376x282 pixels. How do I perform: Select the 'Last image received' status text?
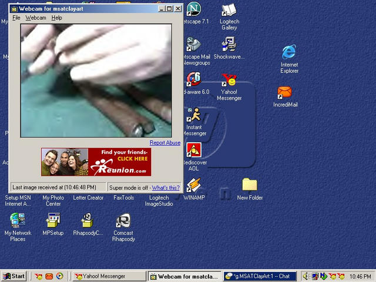point(54,187)
